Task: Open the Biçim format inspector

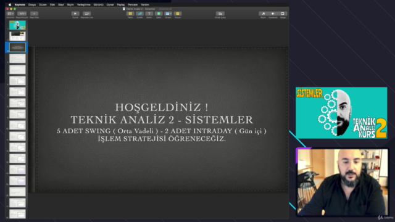Action: pos(264,14)
